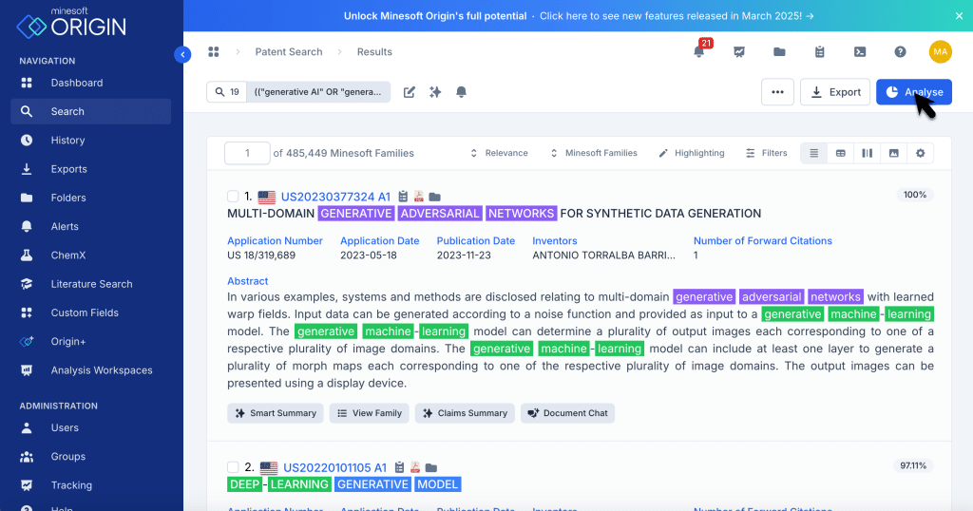Collapse the left navigation sidebar
Image resolution: width=973 pixels, height=511 pixels.
(x=182, y=55)
